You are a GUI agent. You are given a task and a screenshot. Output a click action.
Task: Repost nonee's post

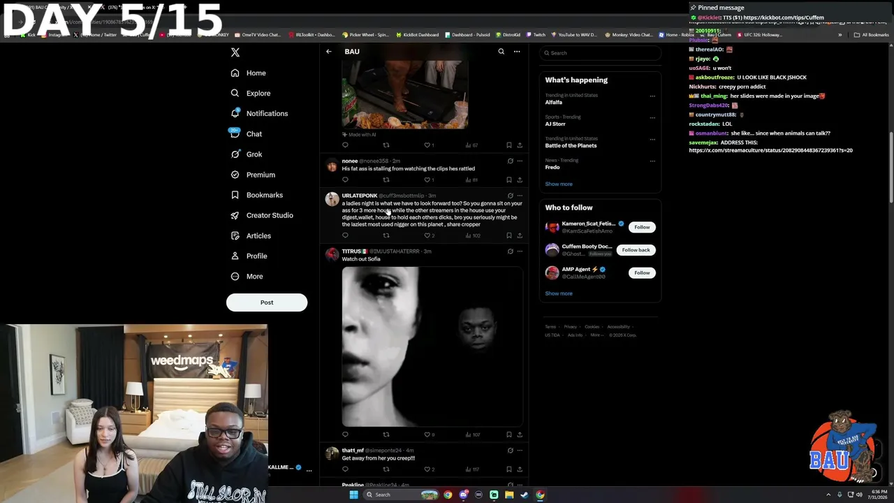pyautogui.click(x=386, y=180)
